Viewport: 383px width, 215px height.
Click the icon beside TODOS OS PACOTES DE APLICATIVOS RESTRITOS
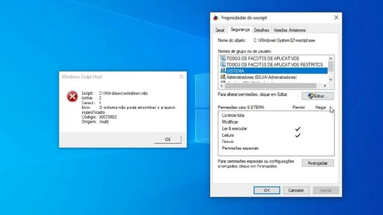(223, 64)
